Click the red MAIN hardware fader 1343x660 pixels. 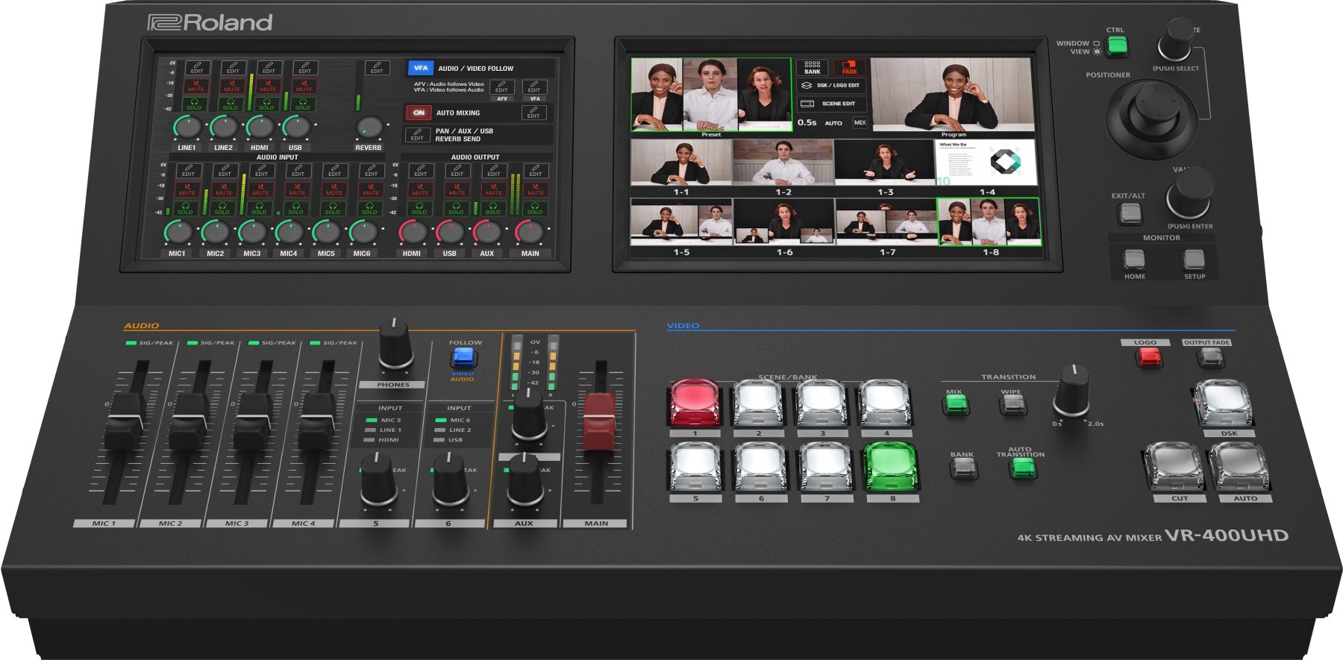[x=599, y=421]
